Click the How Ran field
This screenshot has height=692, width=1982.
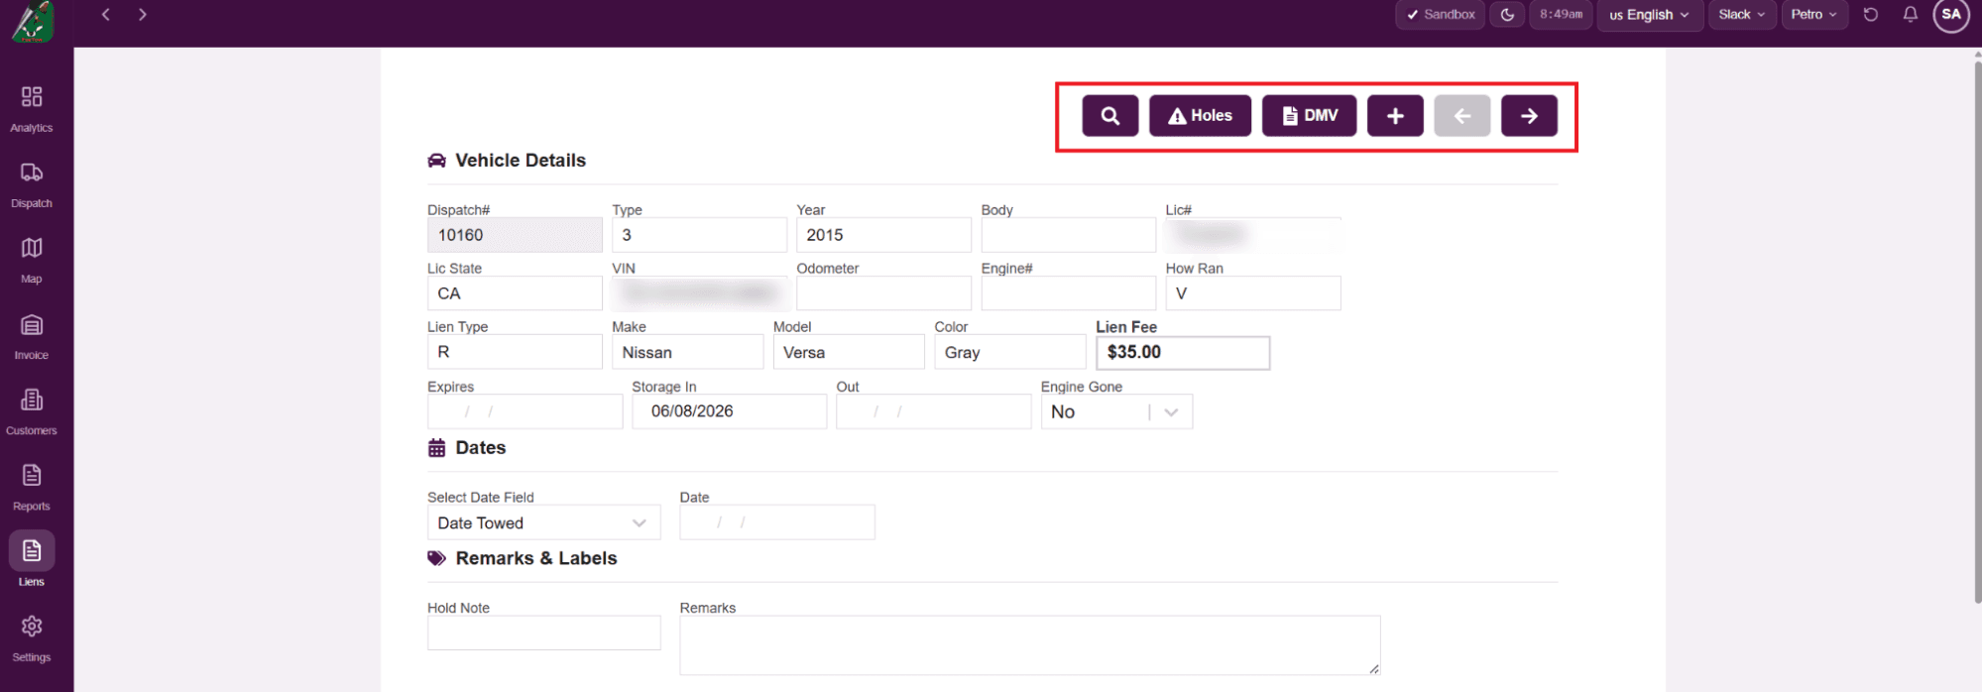point(1253,293)
